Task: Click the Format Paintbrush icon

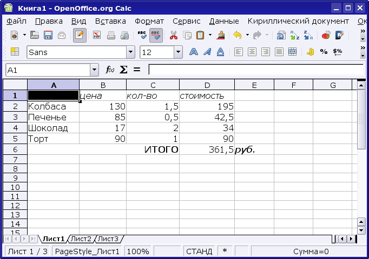Action: (221, 36)
